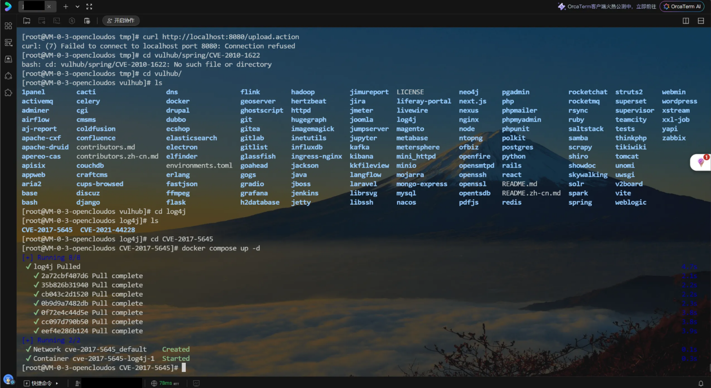Expand the 快捷命令 quick commands menu
711x388 pixels.
(x=41, y=383)
